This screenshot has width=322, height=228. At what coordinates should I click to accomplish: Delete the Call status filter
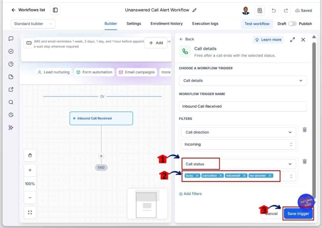point(304,161)
